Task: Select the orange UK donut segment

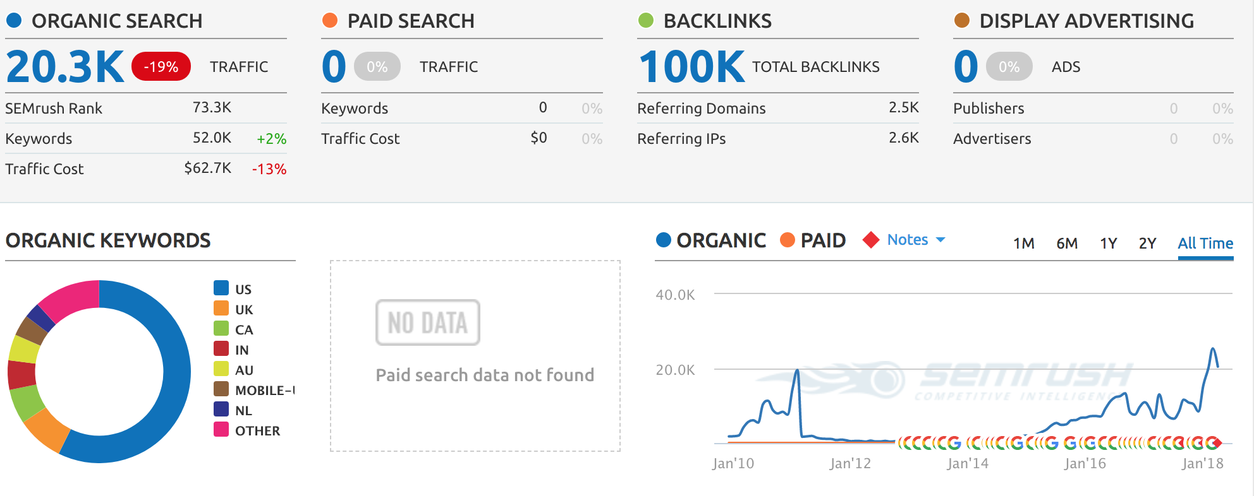Action: [x=46, y=429]
